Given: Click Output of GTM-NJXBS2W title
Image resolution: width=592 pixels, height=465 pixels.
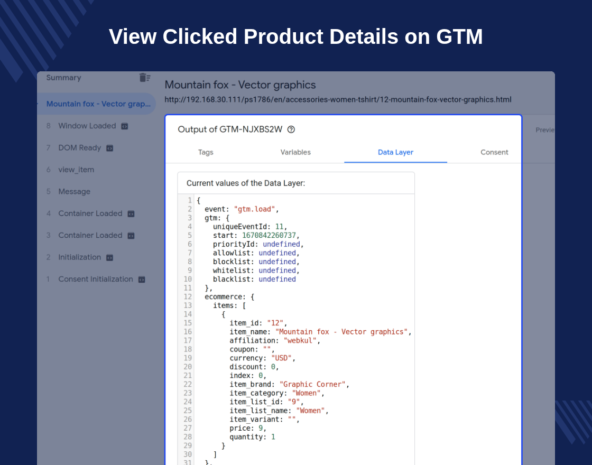Looking at the screenshot, I should click(230, 129).
